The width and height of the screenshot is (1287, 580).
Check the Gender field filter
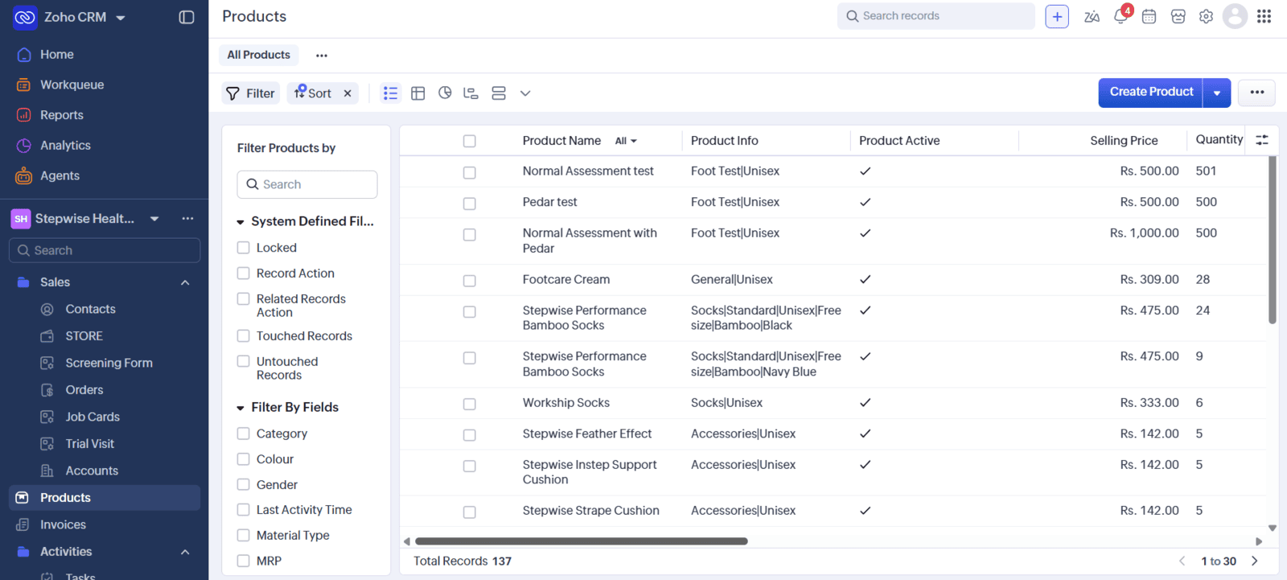coord(243,485)
